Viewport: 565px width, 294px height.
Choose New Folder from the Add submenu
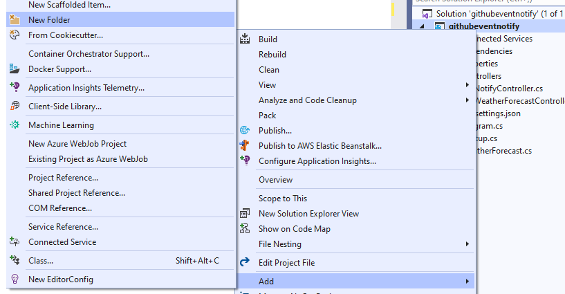click(x=120, y=19)
